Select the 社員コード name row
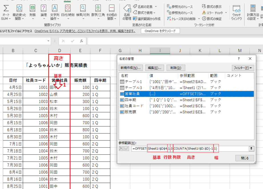This screenshot has width=263, height=189. tap(186, 106)
